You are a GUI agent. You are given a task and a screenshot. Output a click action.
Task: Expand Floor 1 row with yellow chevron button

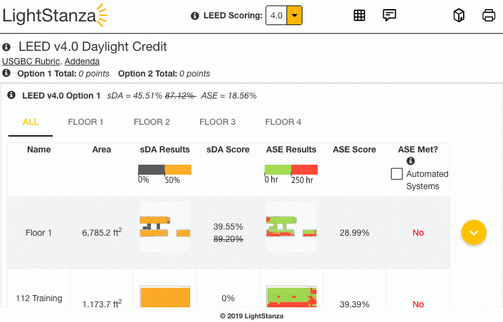[474, 233]
